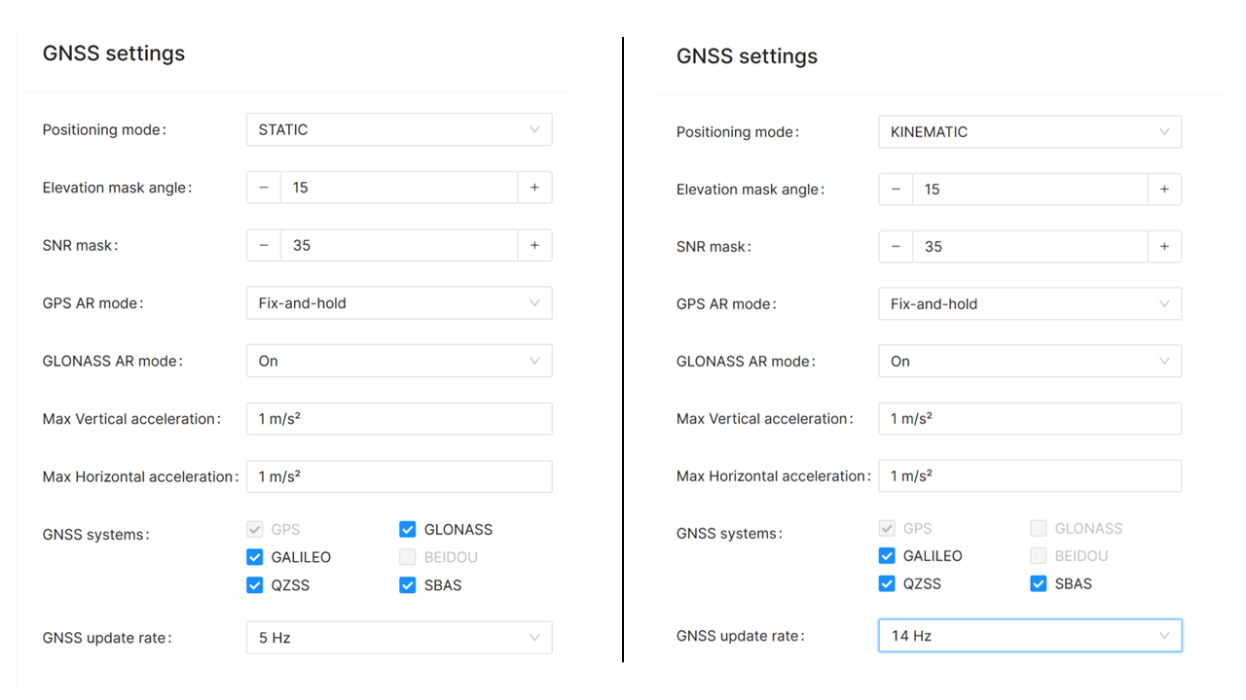The width and height of the screenshot is (1246, 700).
Task: Increase SNR mask in STATIC panel
Action: 534,245
